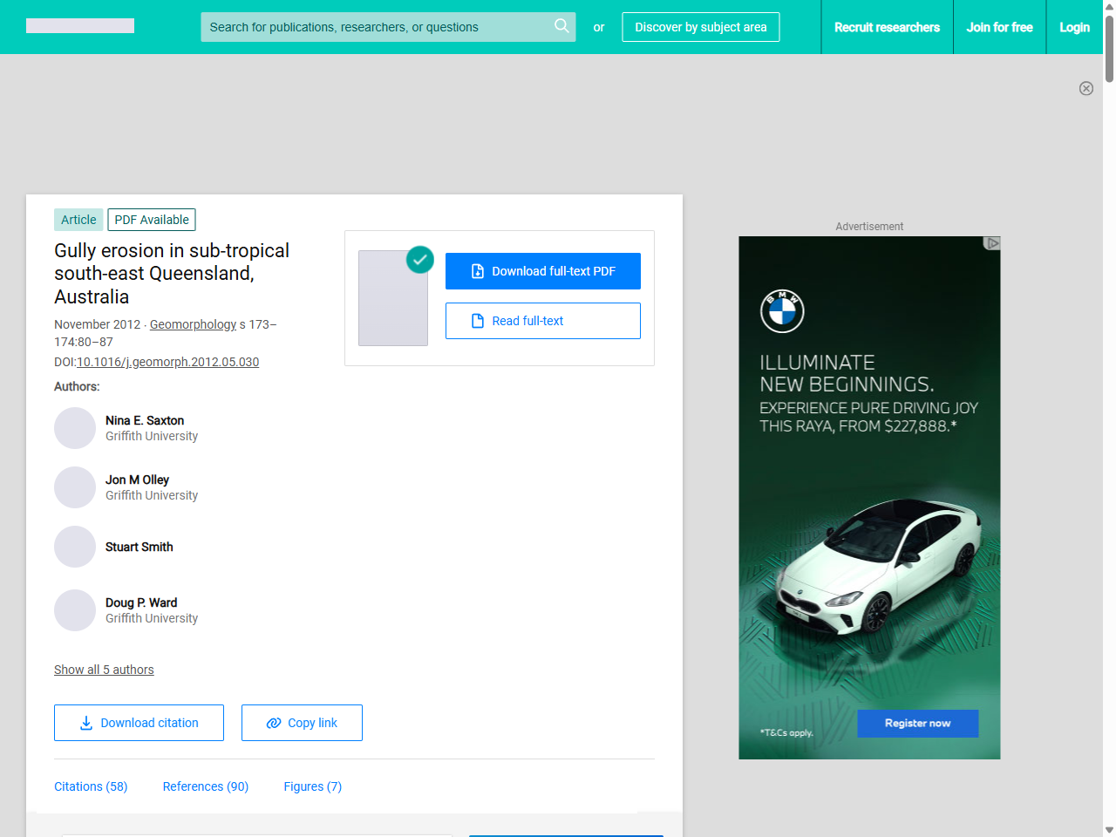The width and height of the screenshot is (1116, 837).
Task: Click the green verified checkmark badge
Action: pos(420,259)
